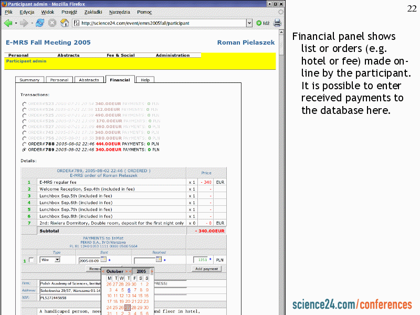Expand the address bar URL history dropdown

pyautogui.click(x=249, y=23)
